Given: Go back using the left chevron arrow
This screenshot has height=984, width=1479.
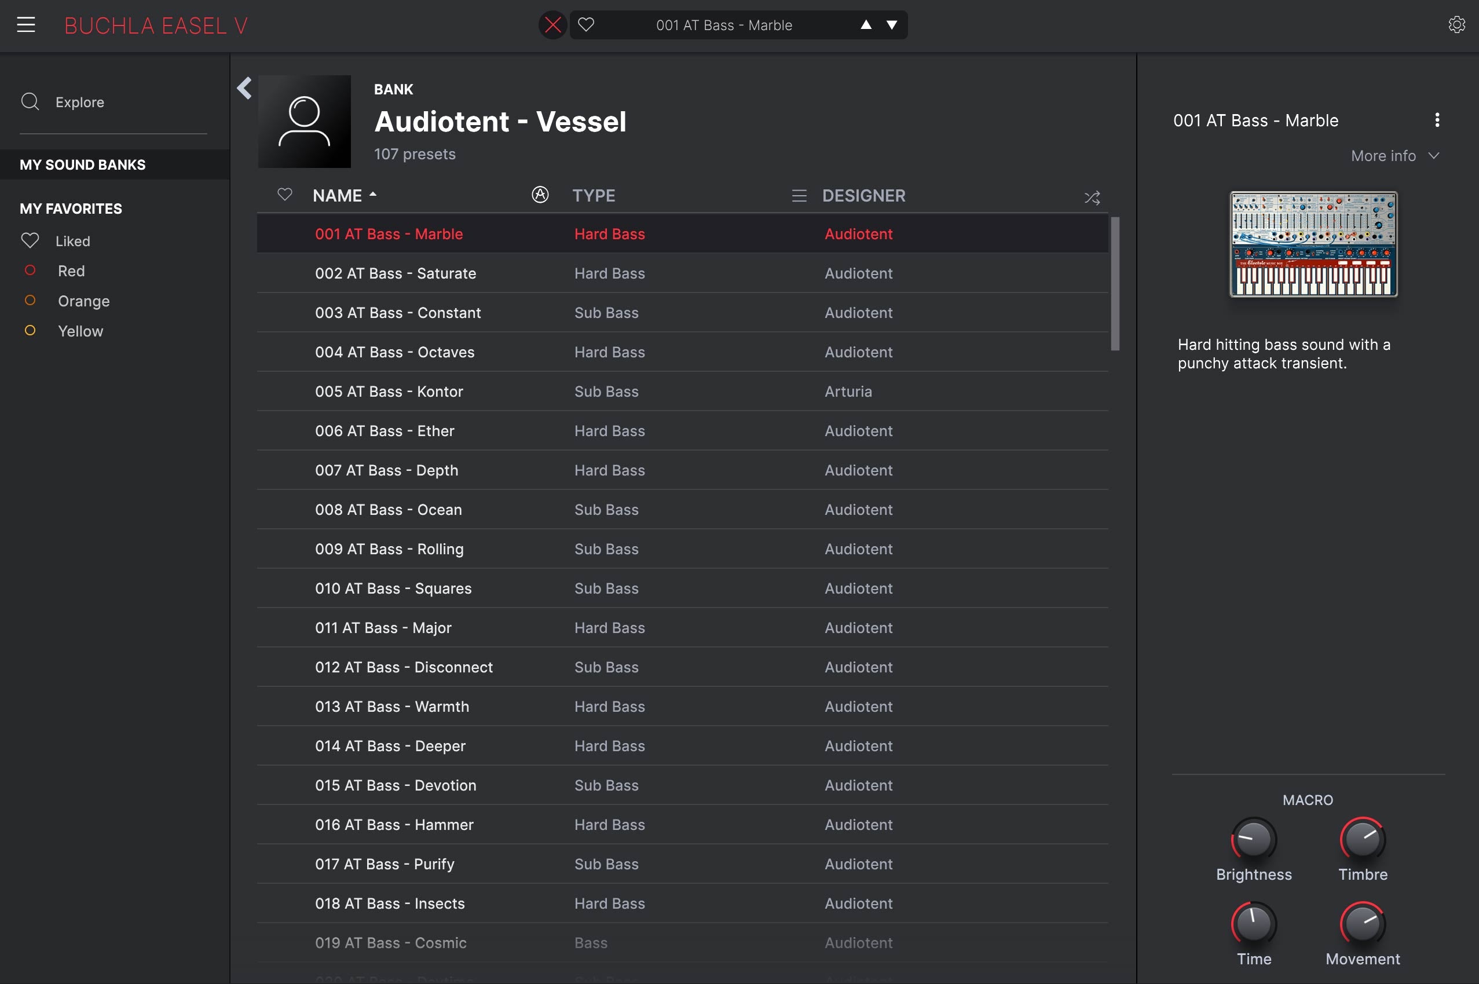Looking at the screenshot, I should click(245, 89).
